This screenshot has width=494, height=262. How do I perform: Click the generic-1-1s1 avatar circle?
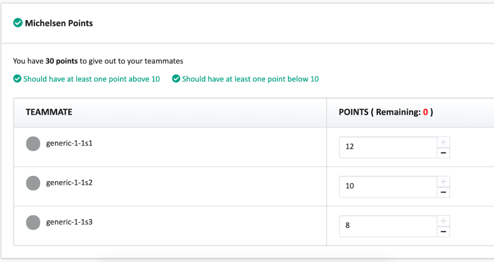click(x=33, y=144)
